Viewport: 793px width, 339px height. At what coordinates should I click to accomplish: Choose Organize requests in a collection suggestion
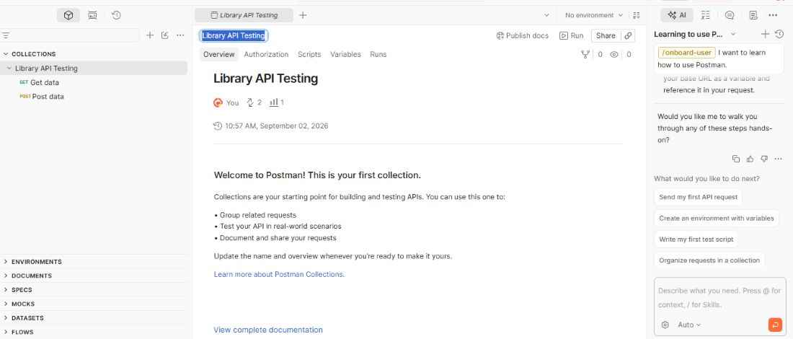[x=709, y=260]
